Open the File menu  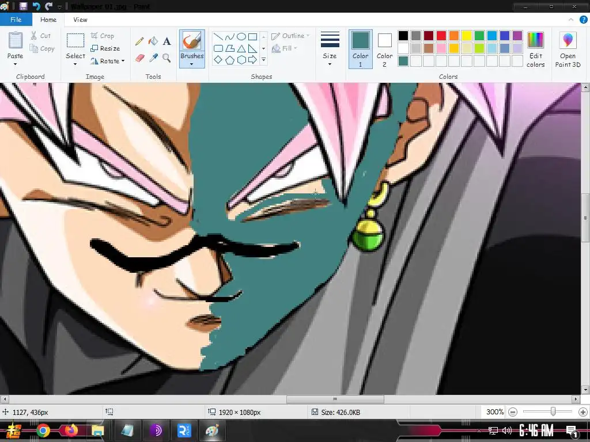(16, 20)
